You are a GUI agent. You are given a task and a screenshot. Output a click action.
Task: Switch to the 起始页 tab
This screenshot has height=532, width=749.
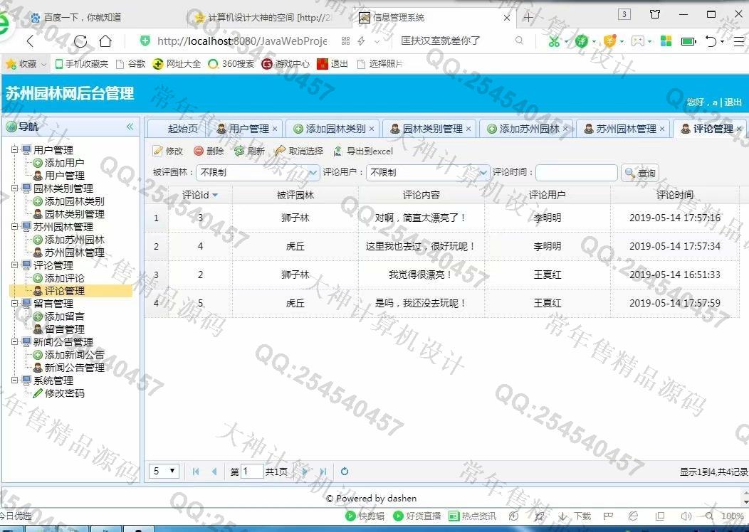(x=182, y=129)
